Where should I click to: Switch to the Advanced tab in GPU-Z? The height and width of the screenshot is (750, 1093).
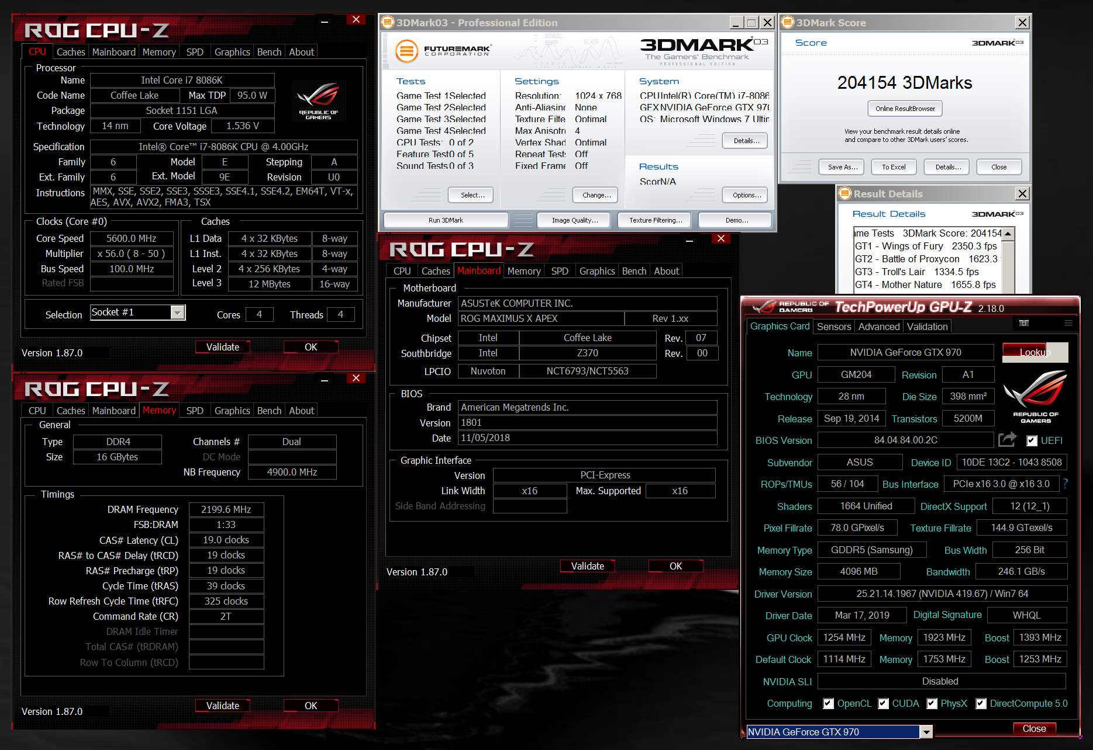tap(878, 327)
